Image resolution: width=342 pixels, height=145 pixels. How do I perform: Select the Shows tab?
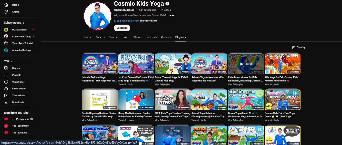click(137, 37)
